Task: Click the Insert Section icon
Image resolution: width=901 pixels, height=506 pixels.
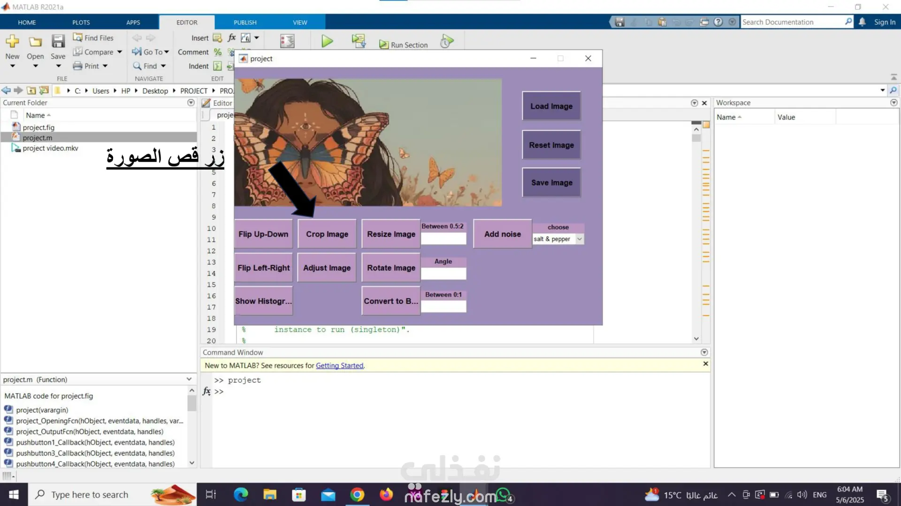Action: tap(217, 38)
